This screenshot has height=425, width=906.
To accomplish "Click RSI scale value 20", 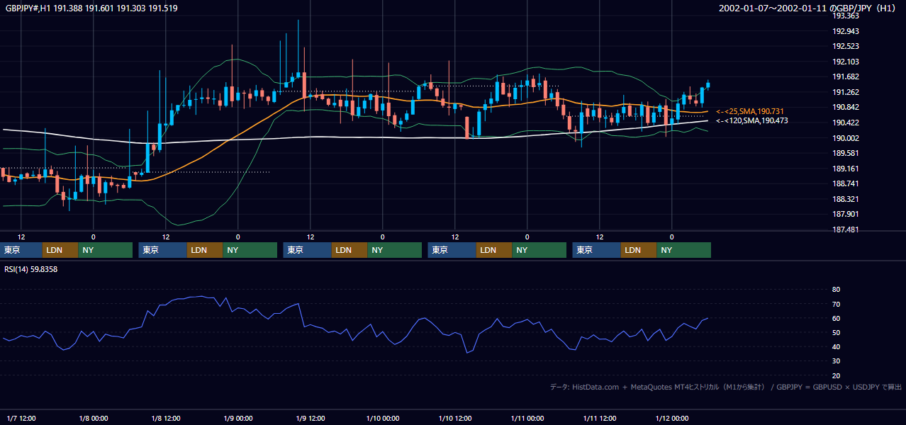I will 837,375.
